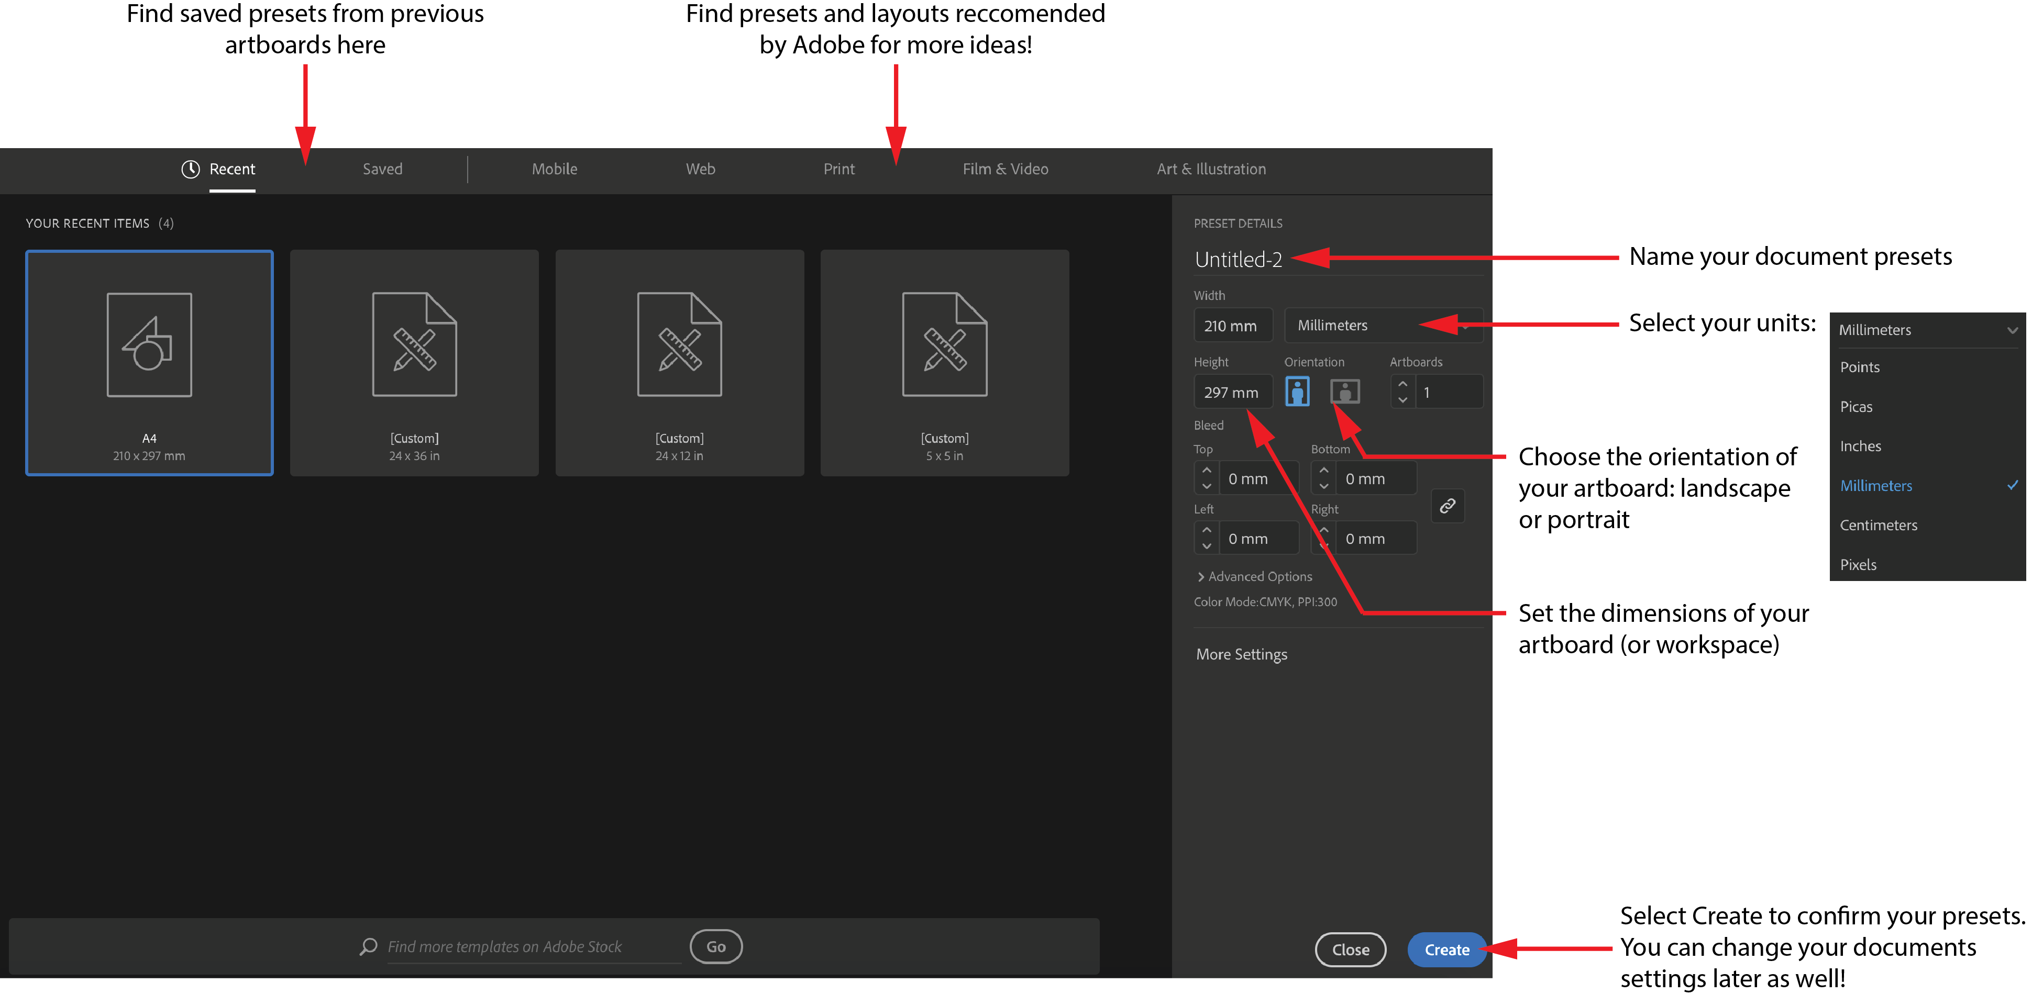The image size is (2032, 994).
Task: Select the Saved presets tab
Action: click(382, 169)
